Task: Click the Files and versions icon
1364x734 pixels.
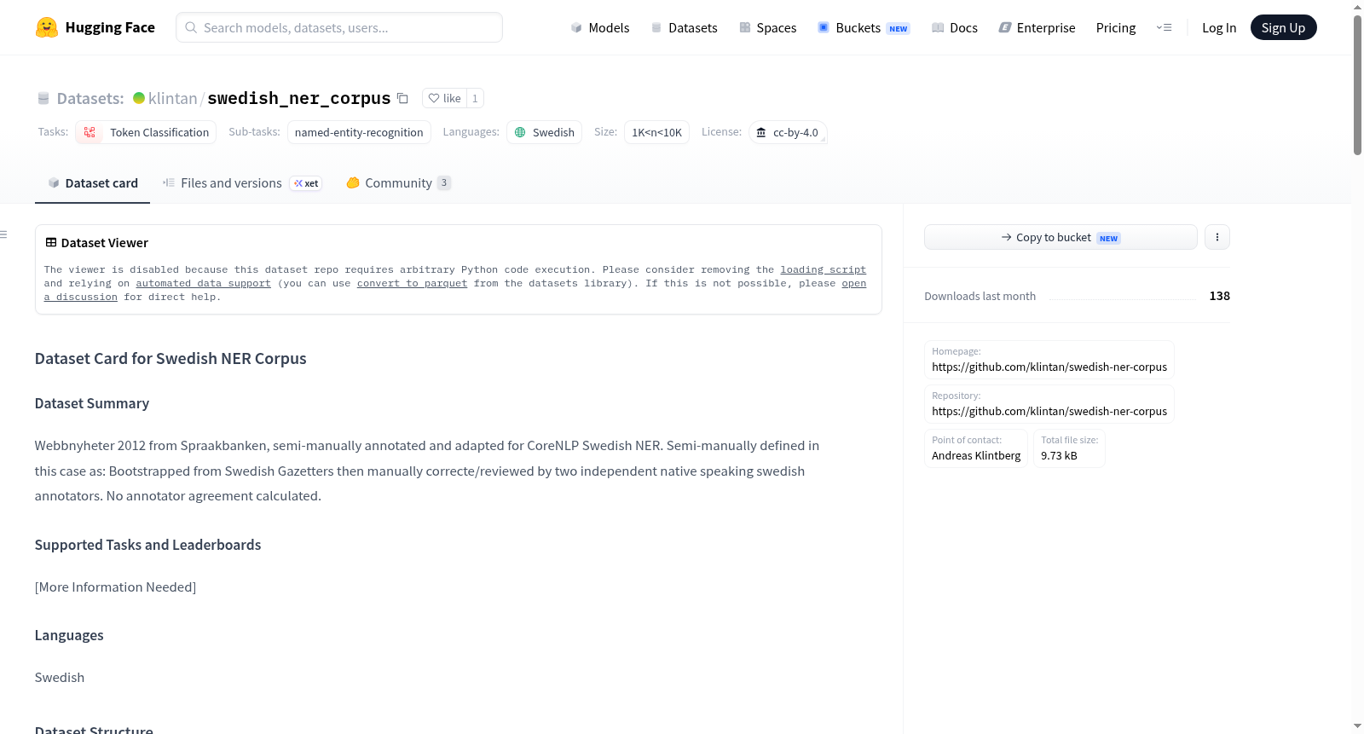Action: [169, 182]
